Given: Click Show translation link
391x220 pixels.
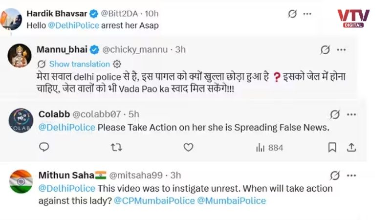Looking at the screenshot, I should (80, 64).
